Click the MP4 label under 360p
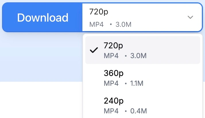The image size is (205, 118). [111, 83]
